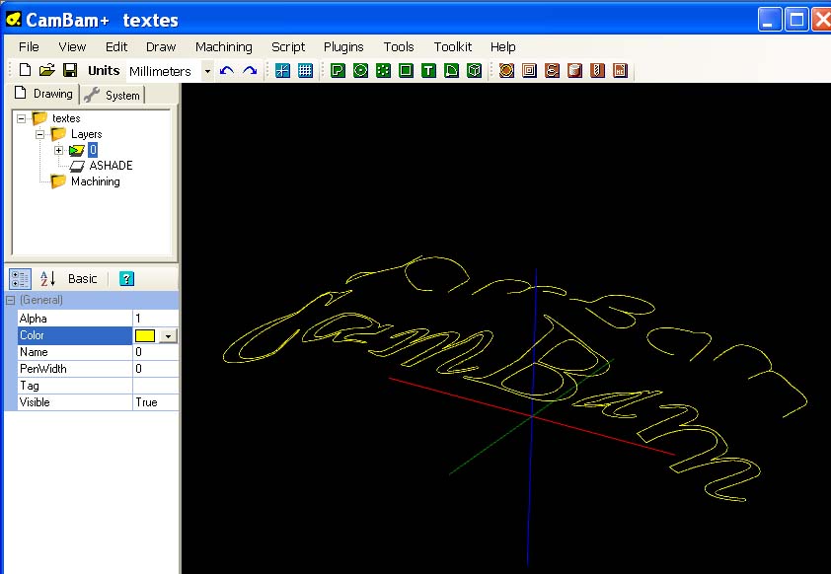Switch to the Drawing tab
The width and height of the screenshot is (831, 574).
coord(44,94)
